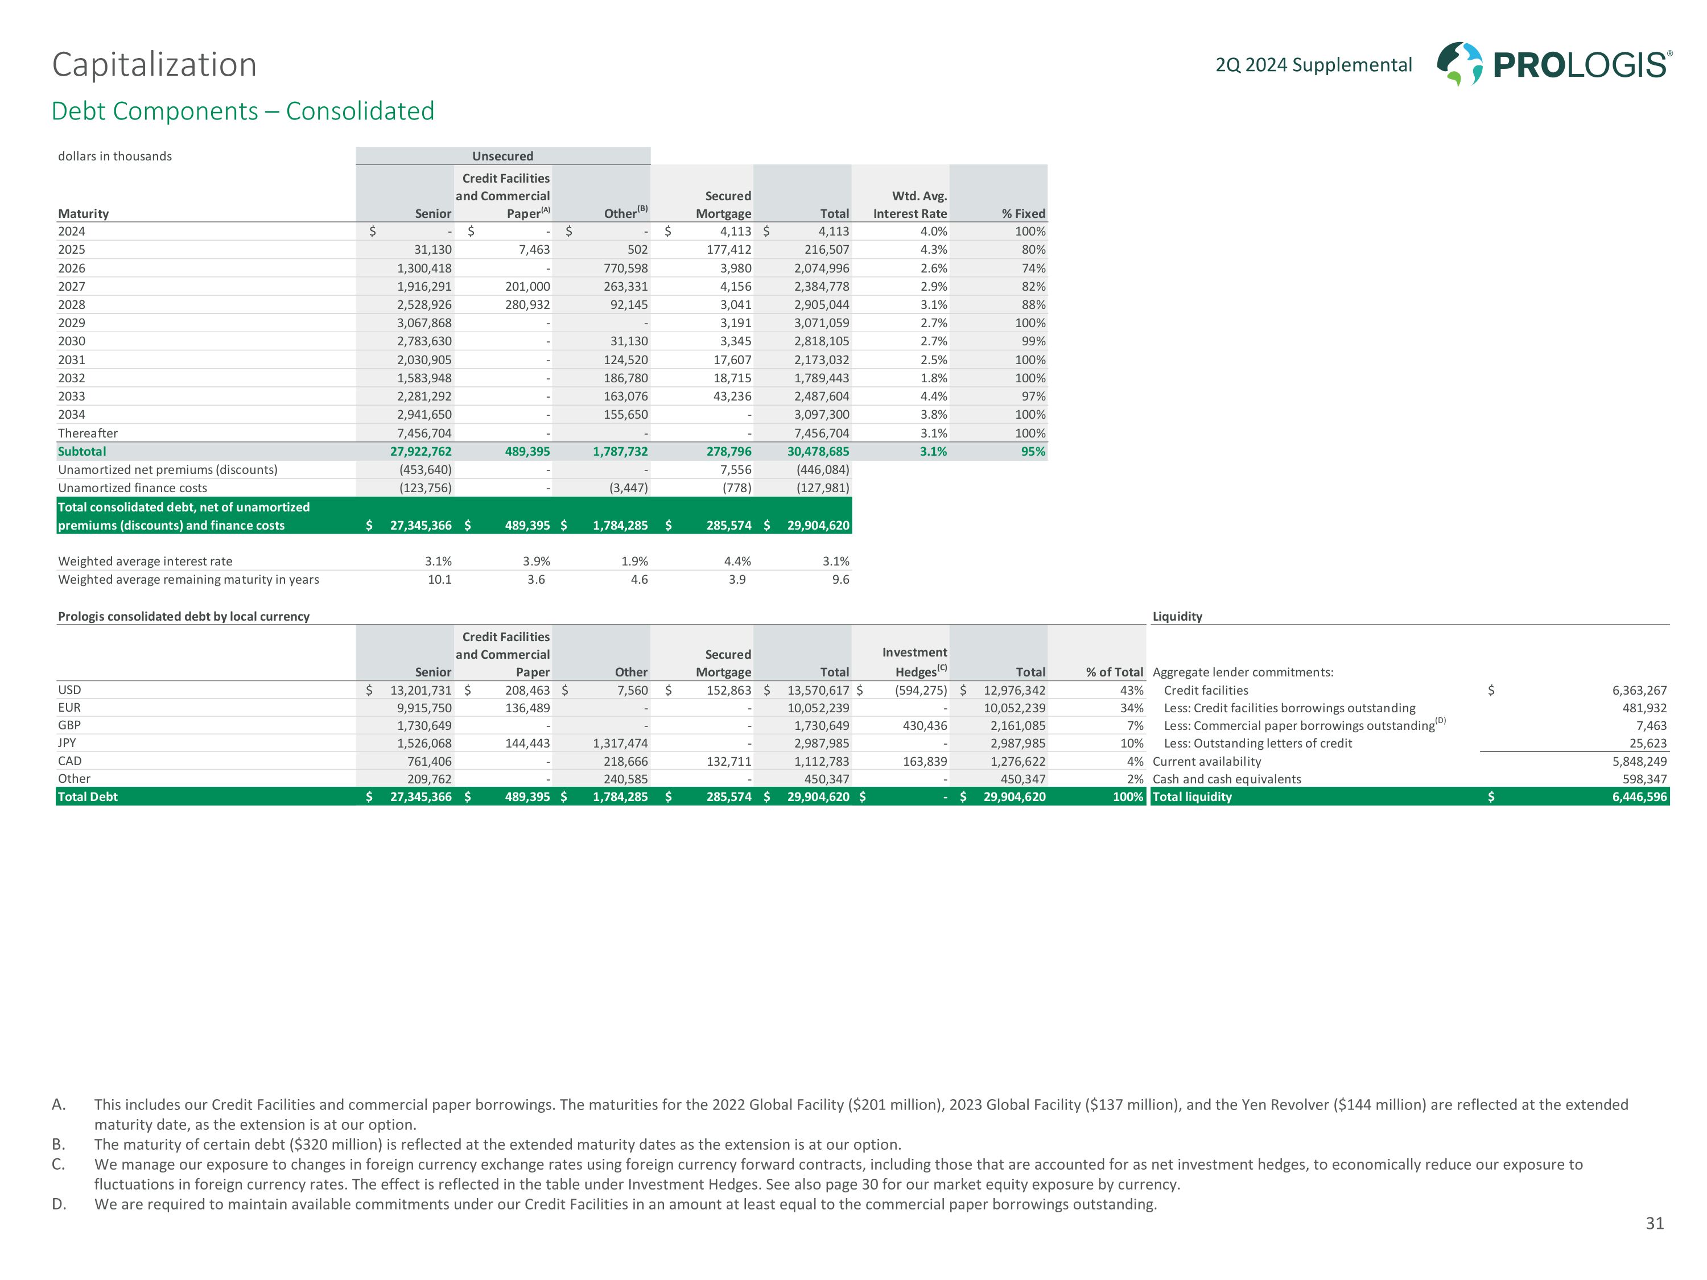Viewport: 1707px width, 1280px height.
Task: Click the Weighted average interest rate label
Action: tap(145, 561)
